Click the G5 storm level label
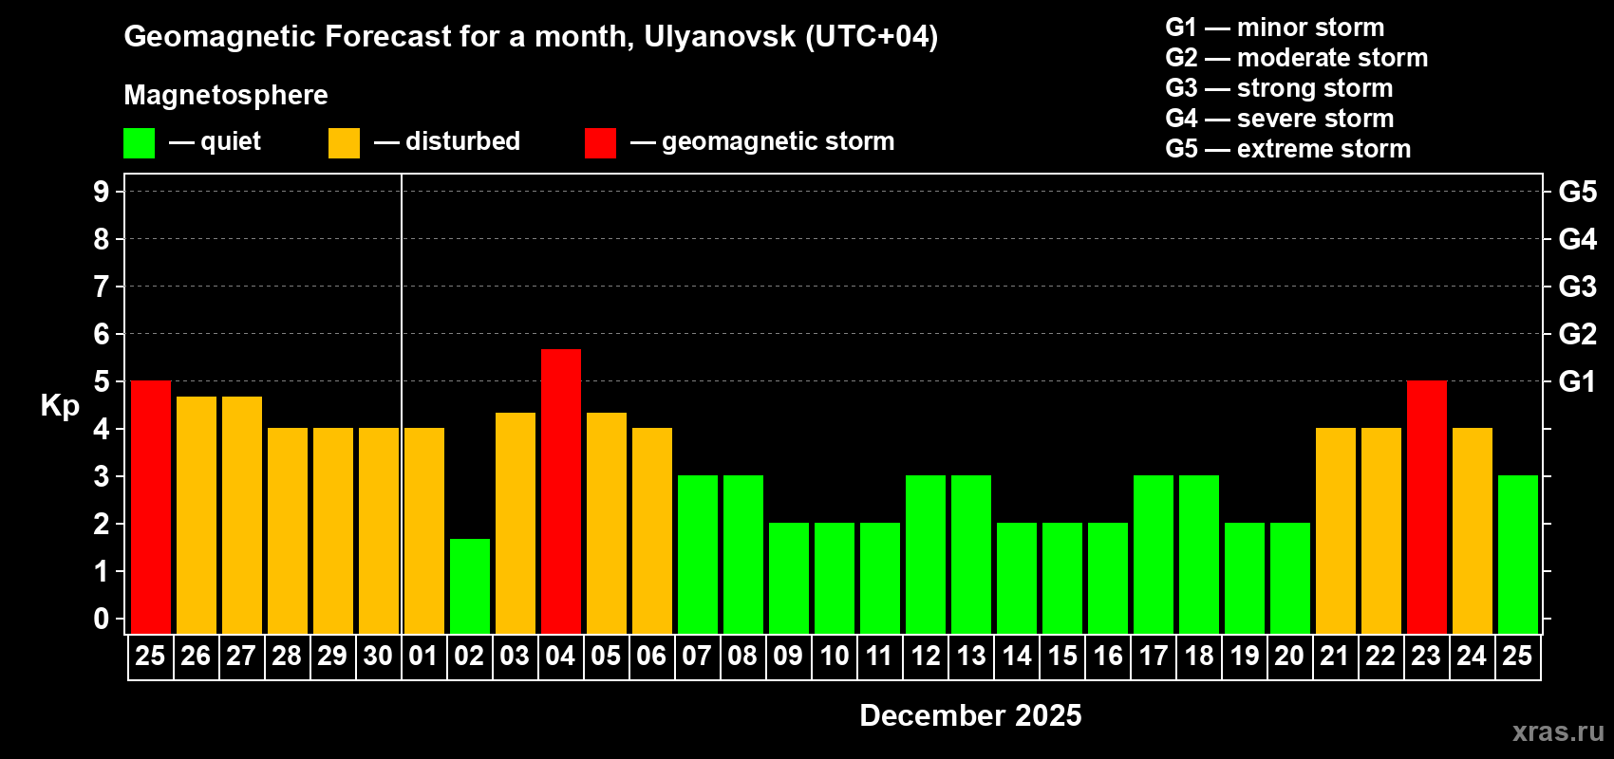This screenshot has height=759, width=1614. point(1577,192)
